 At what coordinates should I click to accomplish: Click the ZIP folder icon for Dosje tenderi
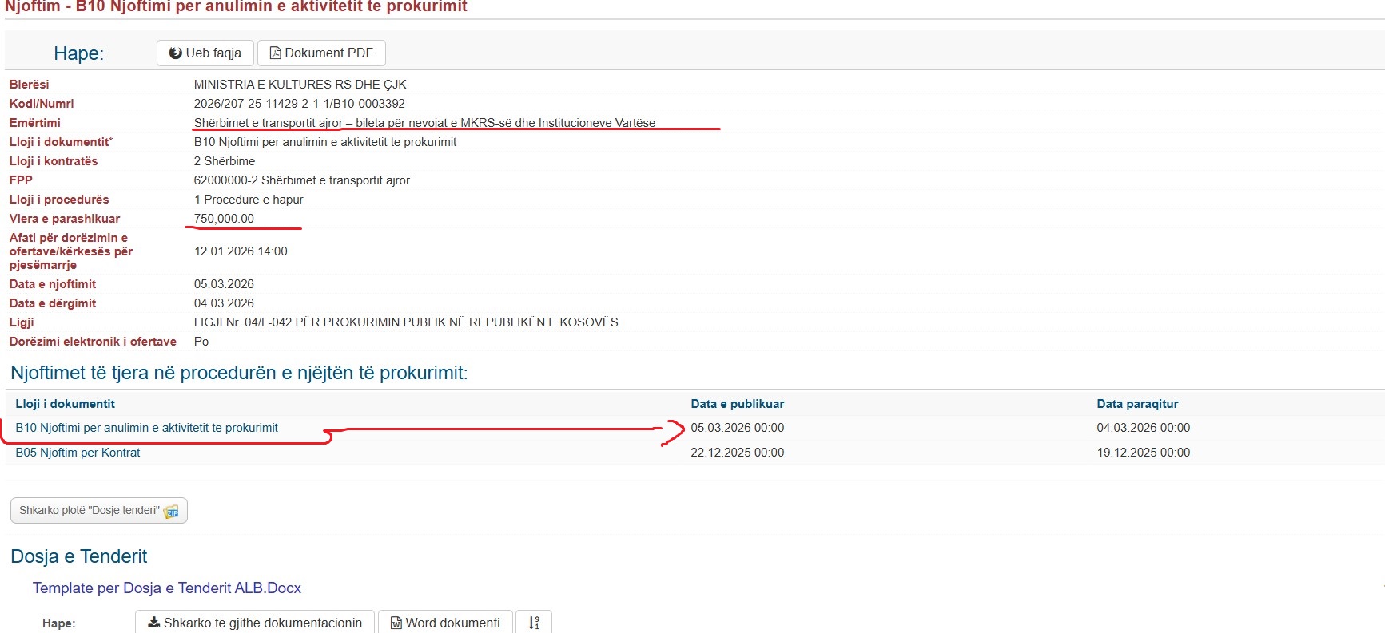[x=171, y=511]
